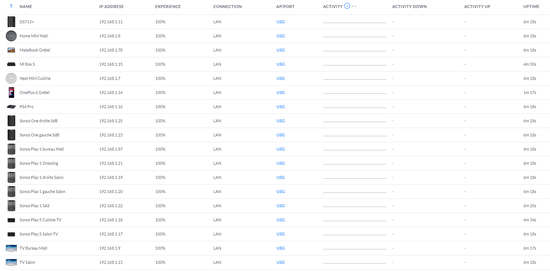
Task: Open the USG link for TV Salon
Action: [x=280, y=262]
